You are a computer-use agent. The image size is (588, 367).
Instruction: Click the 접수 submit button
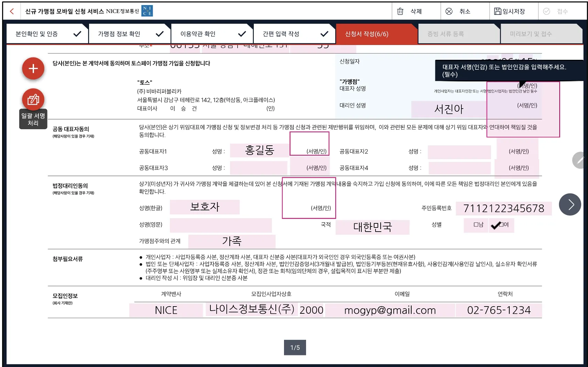pyautogui.click(x=563, y=11)
